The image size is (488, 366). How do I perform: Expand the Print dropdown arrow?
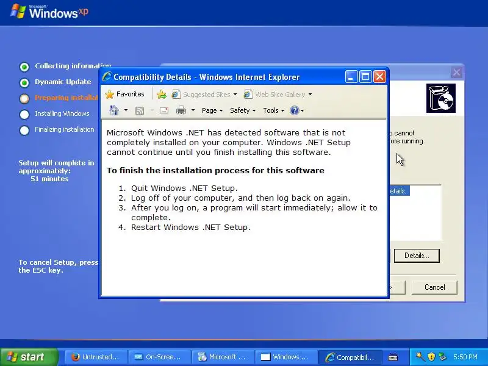193,110
